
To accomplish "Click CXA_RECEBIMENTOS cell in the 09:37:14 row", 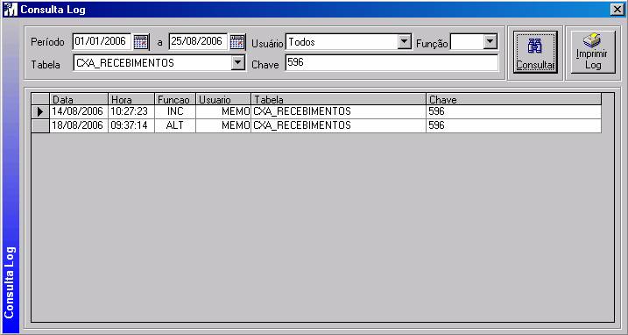I will (x=338, y=125).
